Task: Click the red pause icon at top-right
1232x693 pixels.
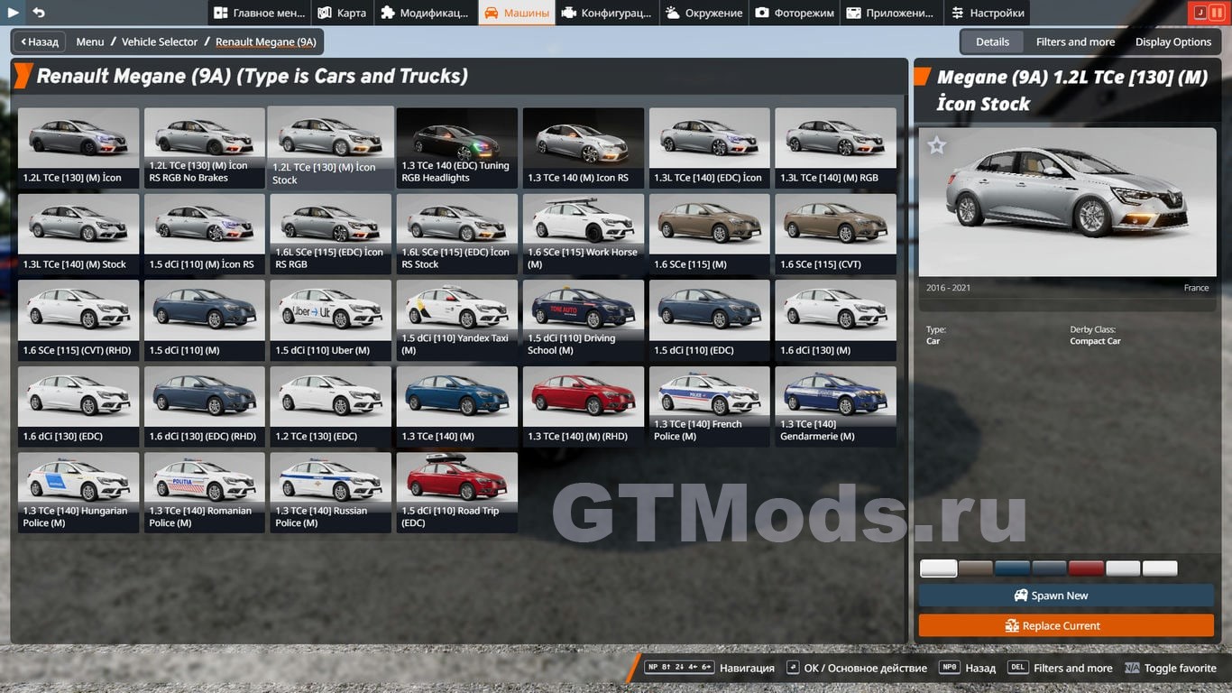Action: (x=1217, y=13)
